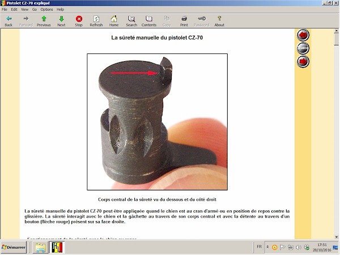Open the View menu
The height and width of the screenshot is (255, 340).
[24, 9]
